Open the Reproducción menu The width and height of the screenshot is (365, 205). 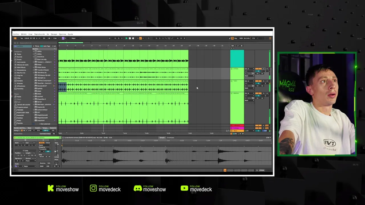click(40, 34)
